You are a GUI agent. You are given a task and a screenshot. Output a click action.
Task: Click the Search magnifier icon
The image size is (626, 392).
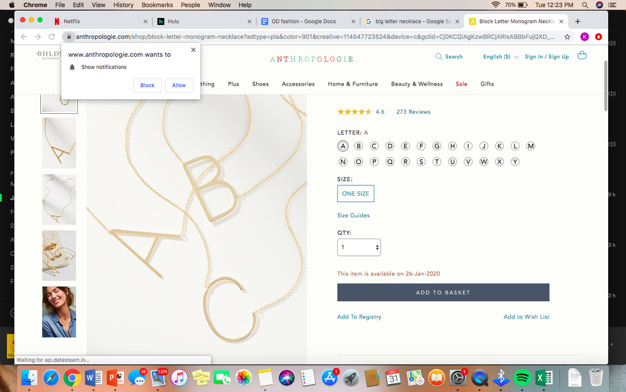click(x=438, y=57)
